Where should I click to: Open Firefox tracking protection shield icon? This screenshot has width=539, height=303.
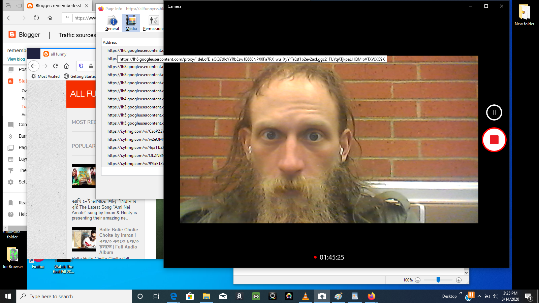pyautogui.click(x=81, y=66)
